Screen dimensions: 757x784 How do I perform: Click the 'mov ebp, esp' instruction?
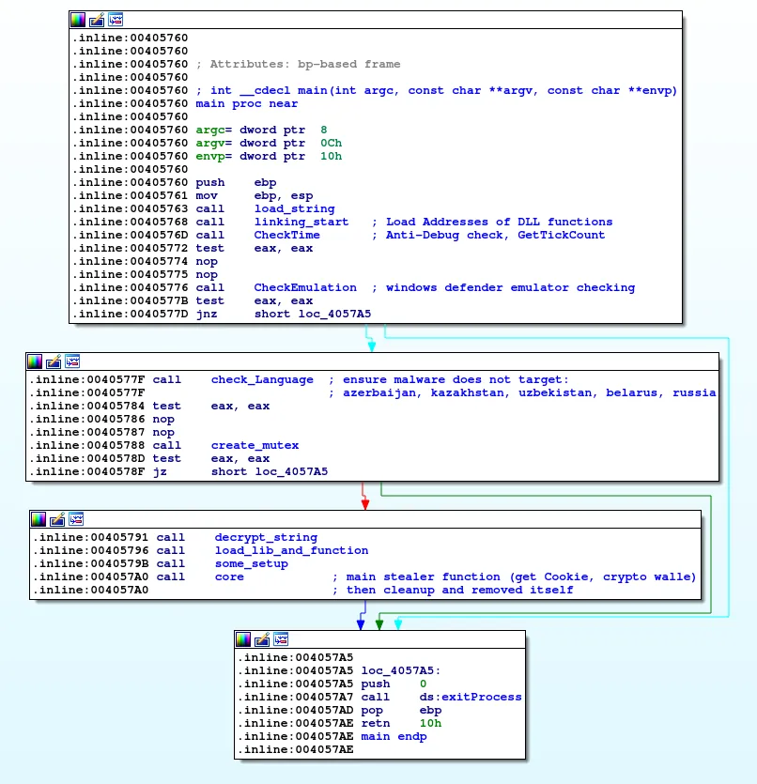click(255, 195)
